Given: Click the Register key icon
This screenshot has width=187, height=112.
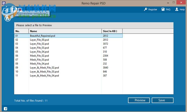Looking at the screenshot, I should pyautogui.click(x=145, y=9).
